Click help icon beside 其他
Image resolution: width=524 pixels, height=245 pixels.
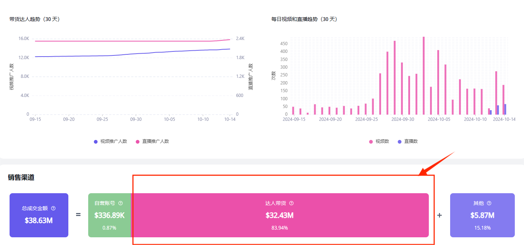[489, 203]
